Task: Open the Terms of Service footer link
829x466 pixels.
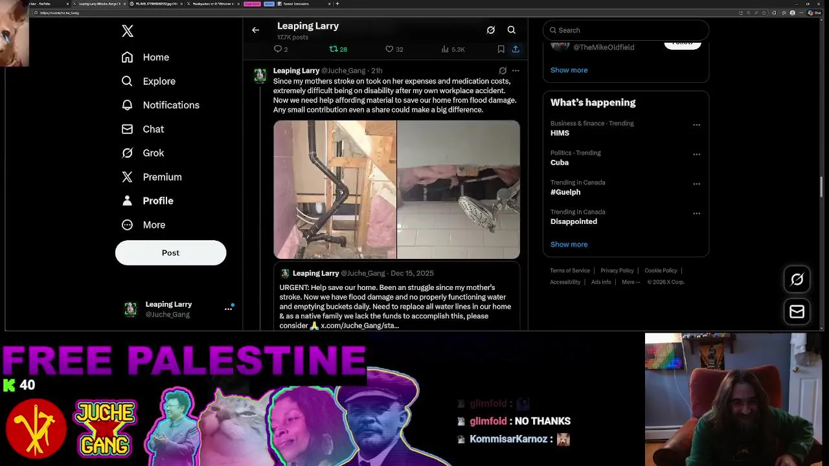Action: 570,271
